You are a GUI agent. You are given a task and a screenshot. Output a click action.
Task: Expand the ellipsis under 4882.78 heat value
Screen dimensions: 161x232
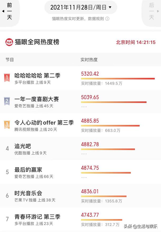pyautogui.click(x=84, y=154)
